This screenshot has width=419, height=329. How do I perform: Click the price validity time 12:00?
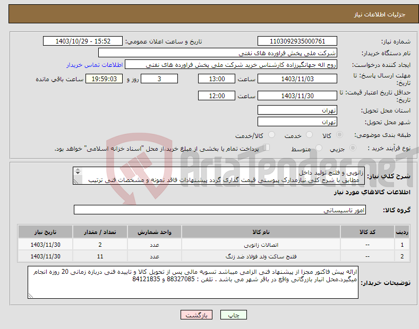click(x=217, y=96)
